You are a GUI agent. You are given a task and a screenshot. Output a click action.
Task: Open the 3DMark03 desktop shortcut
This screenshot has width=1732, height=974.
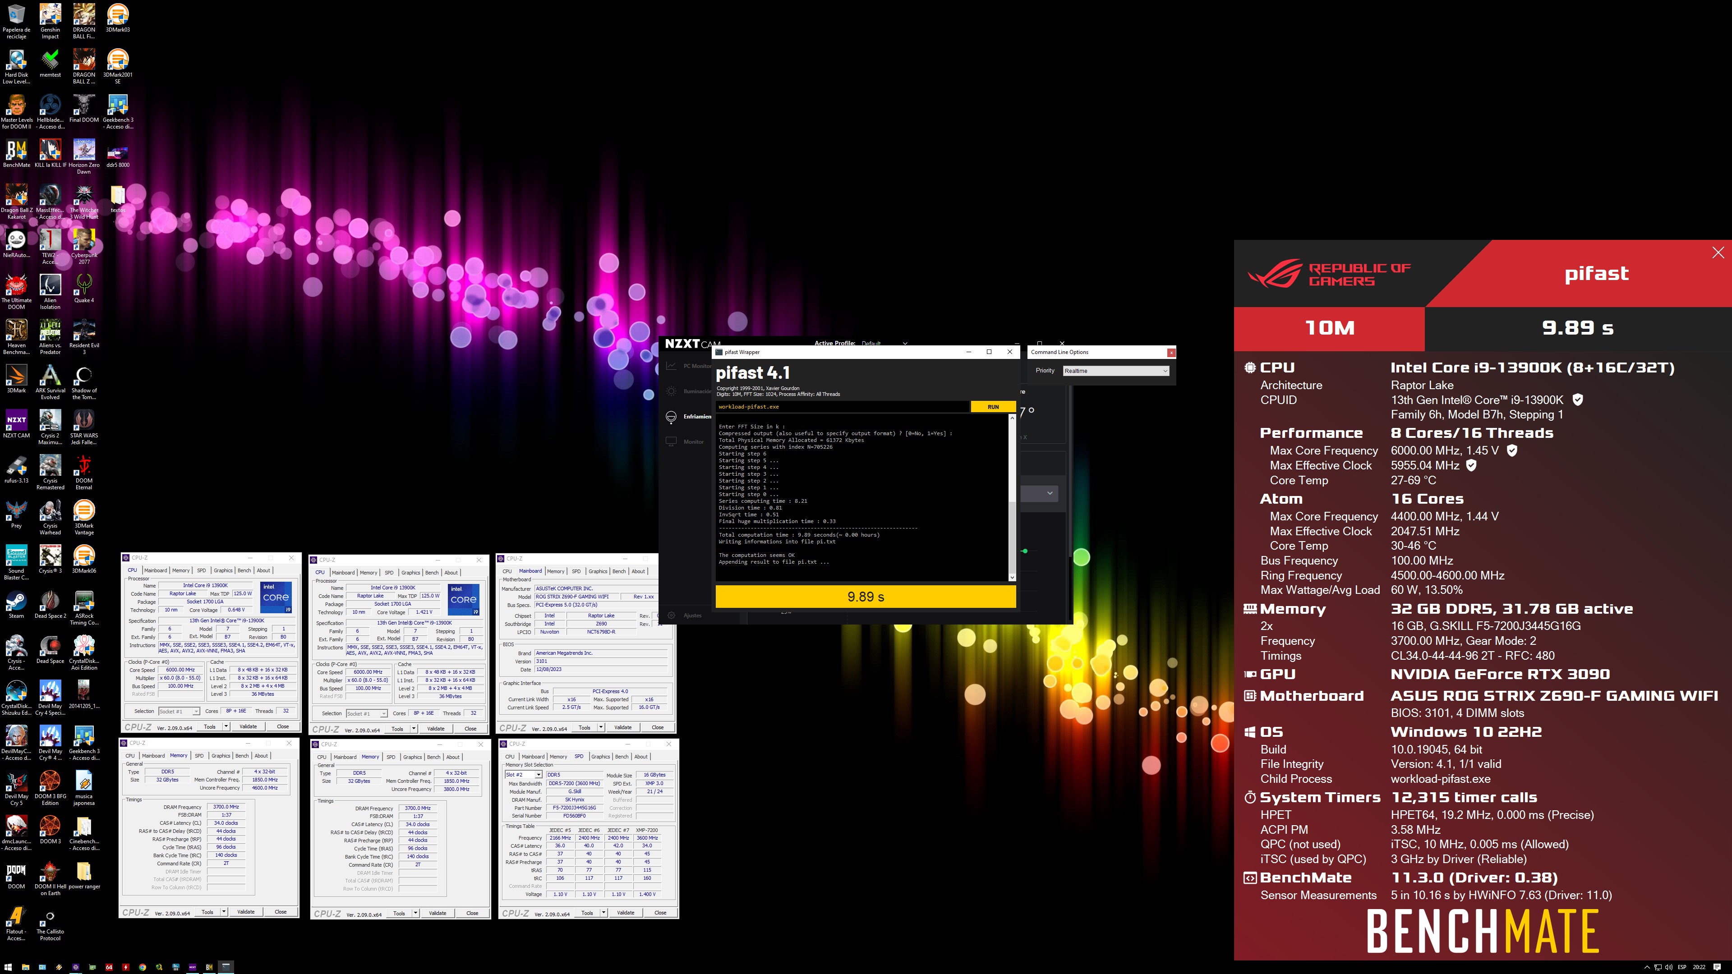118,18
